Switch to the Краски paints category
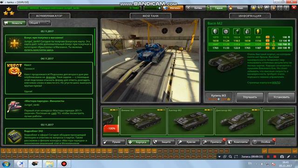 188,142
